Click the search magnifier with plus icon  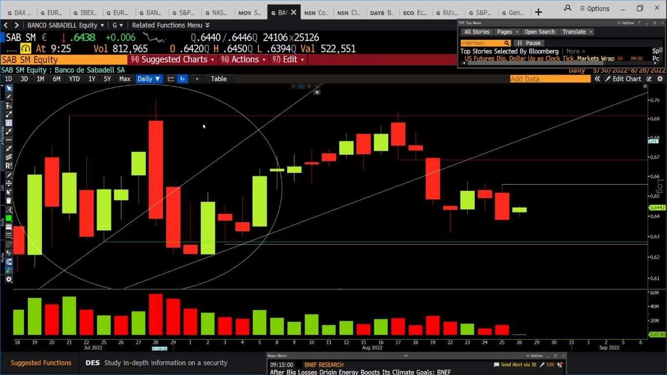pyautogui.click(x=567, y=8)
